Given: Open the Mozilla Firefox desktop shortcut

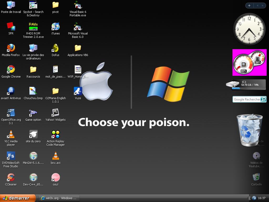Looking at the screenshot, I should point(11,48).
